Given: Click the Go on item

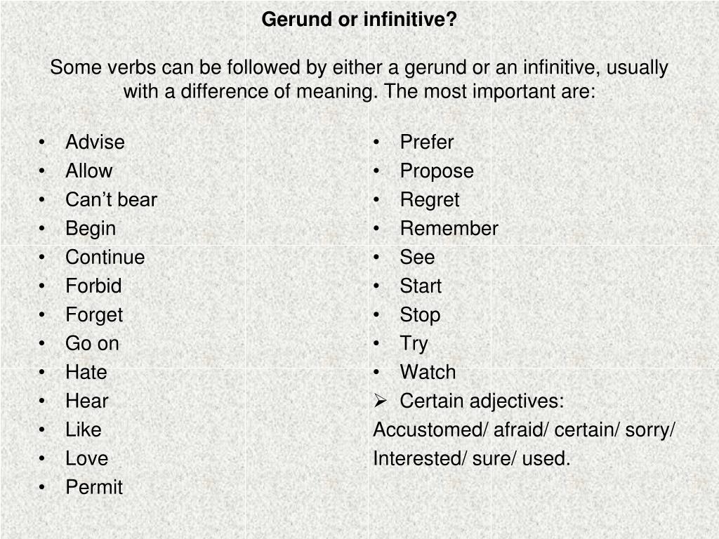Looking at the screenshot, I should (92, 344).
